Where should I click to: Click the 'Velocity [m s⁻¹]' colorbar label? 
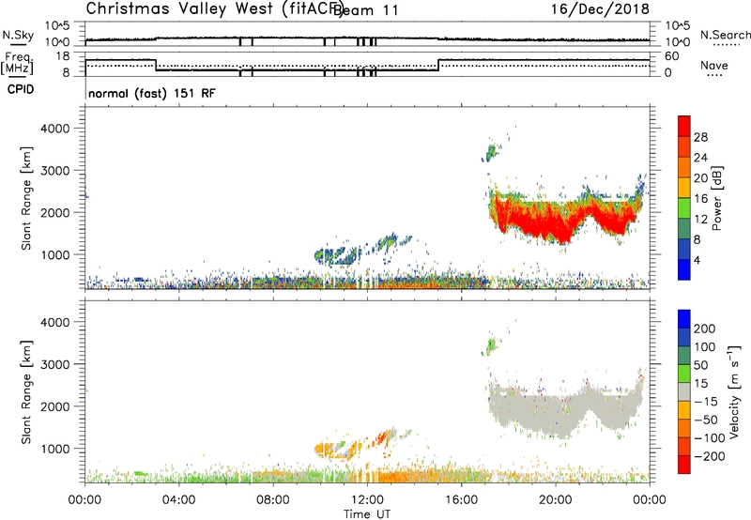click(x=733, y=391)
